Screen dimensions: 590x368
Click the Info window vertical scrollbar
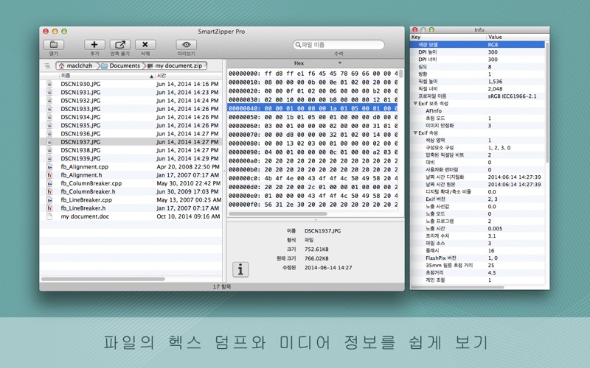(x=547, y=102)
